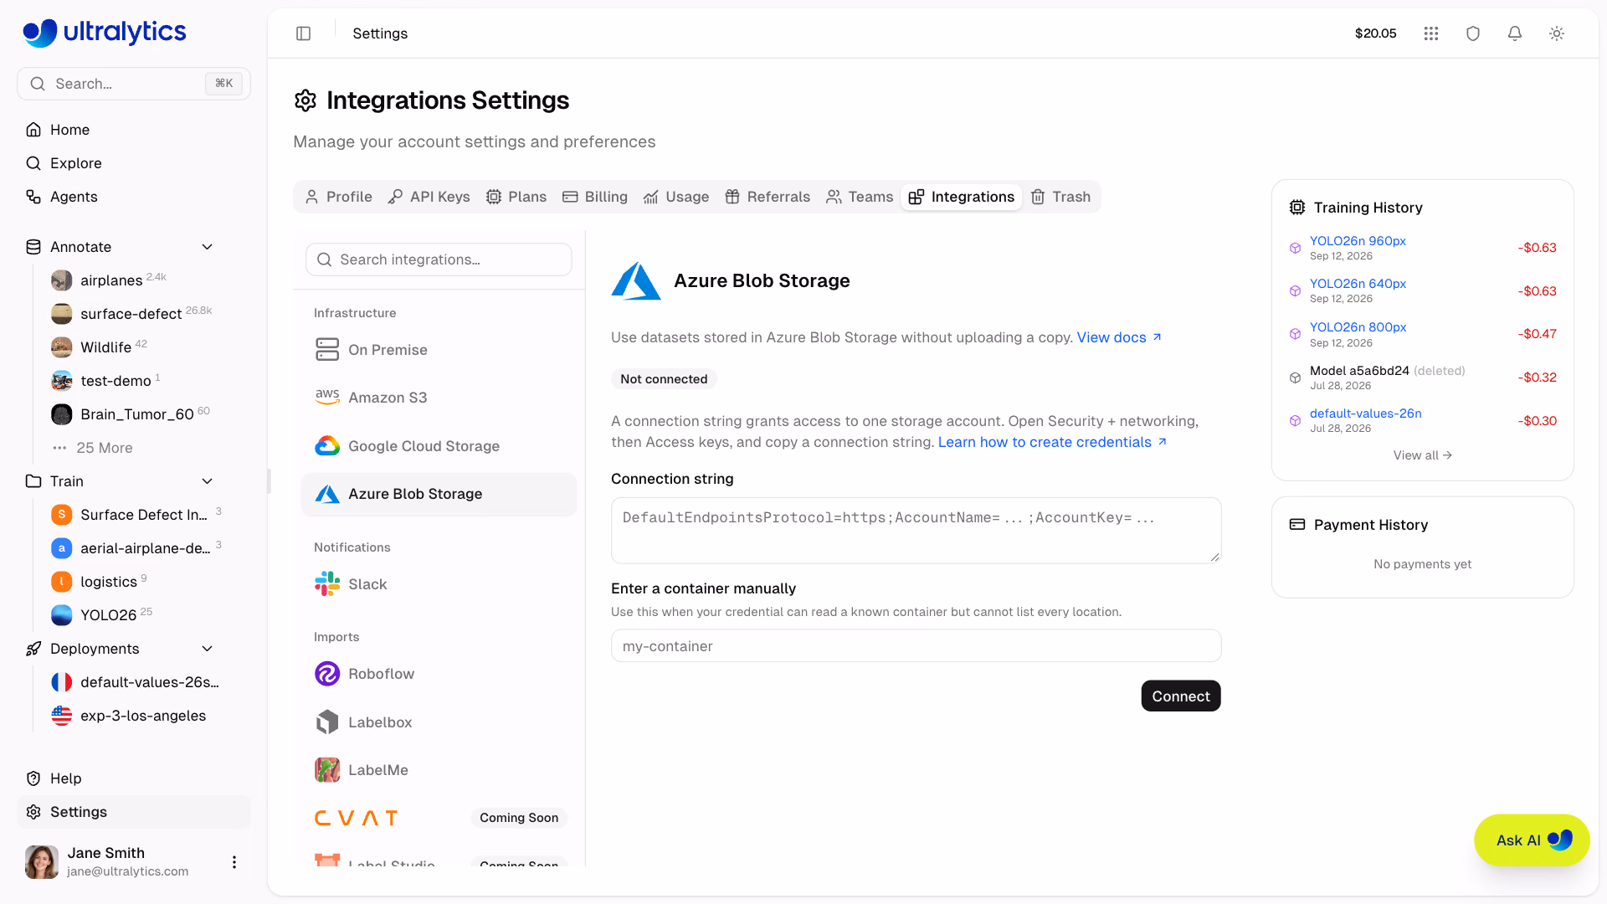Toggle light/dark theme sun icon

tap(1557, 33)
